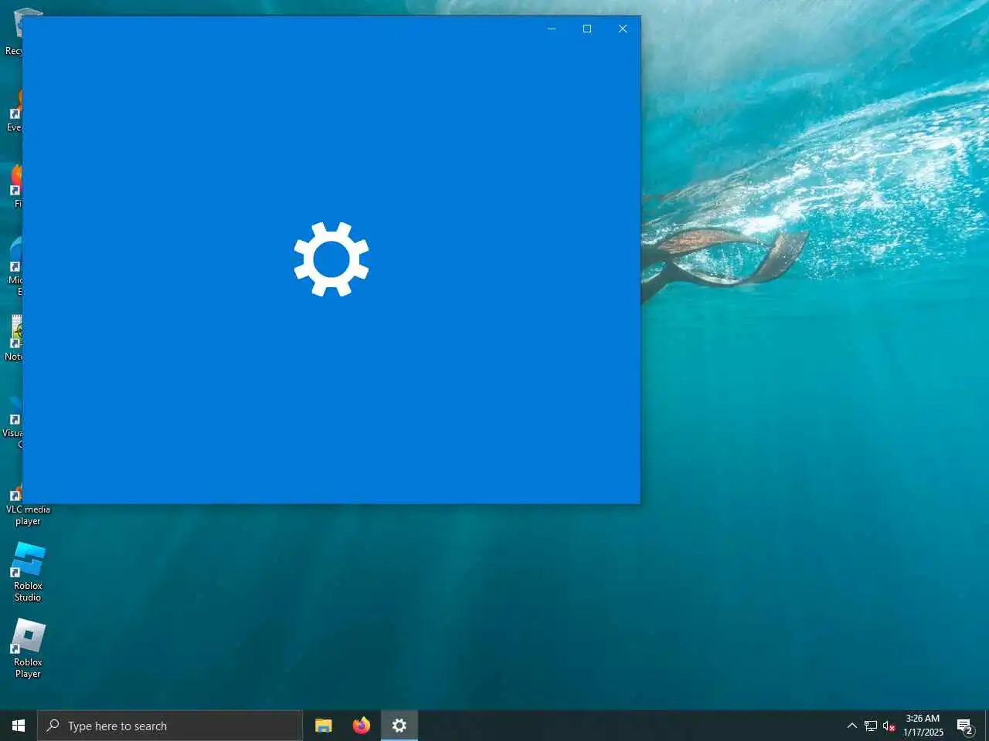Close the Settings window
This screenshot has height=741, width=989.
click(623, 29)
